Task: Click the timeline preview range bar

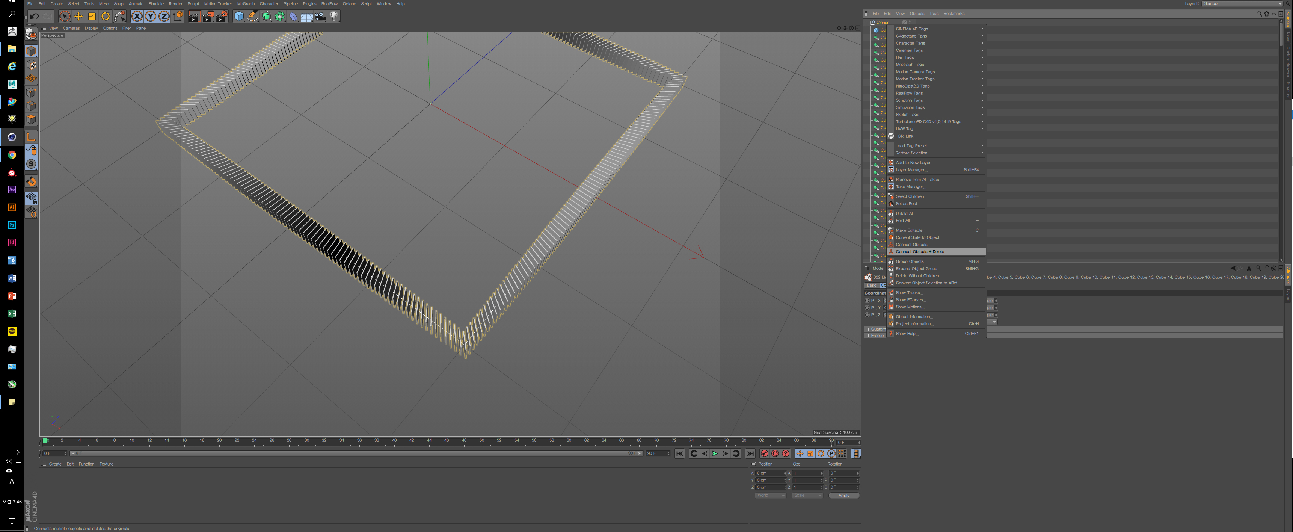Action: [x=356, y=453]
